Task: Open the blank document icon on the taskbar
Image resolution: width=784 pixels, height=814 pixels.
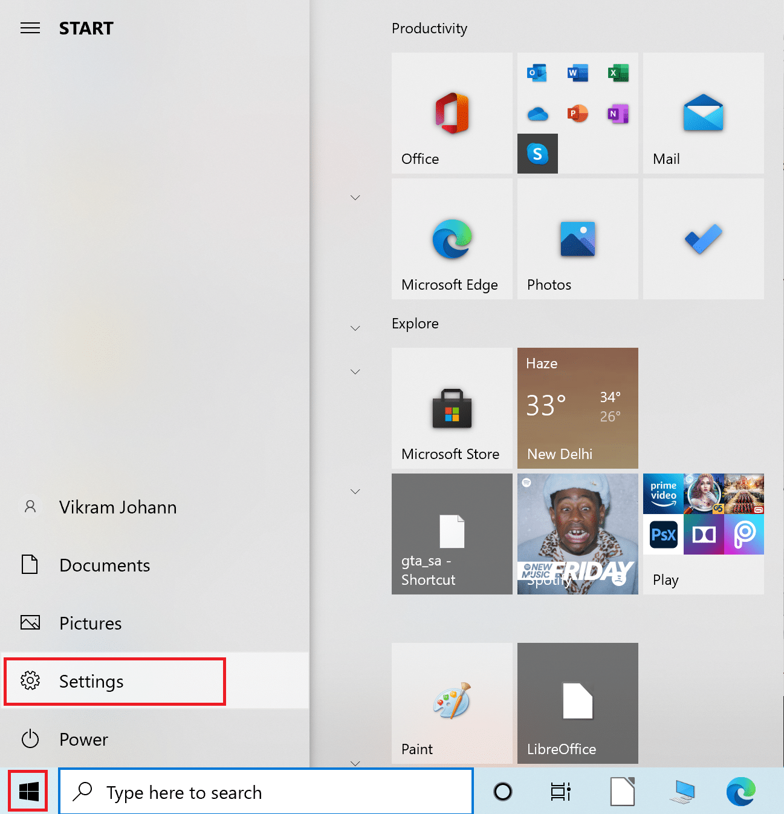Action: (623, 792)
